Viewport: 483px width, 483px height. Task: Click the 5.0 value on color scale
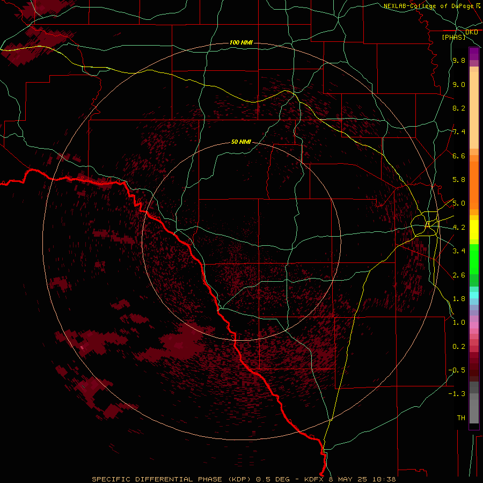459,203
